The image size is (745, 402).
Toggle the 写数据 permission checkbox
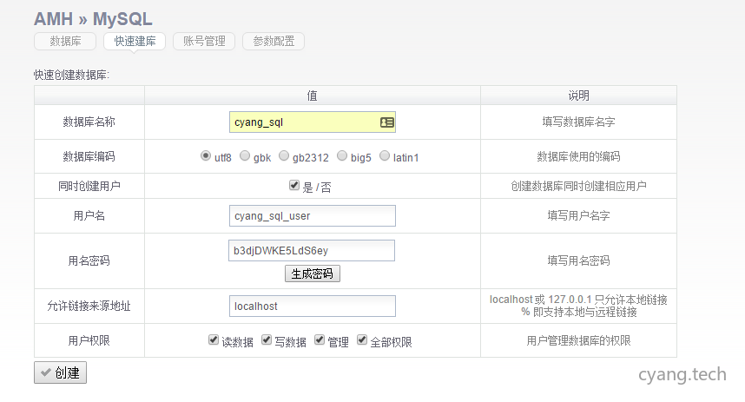coord(267,340)
